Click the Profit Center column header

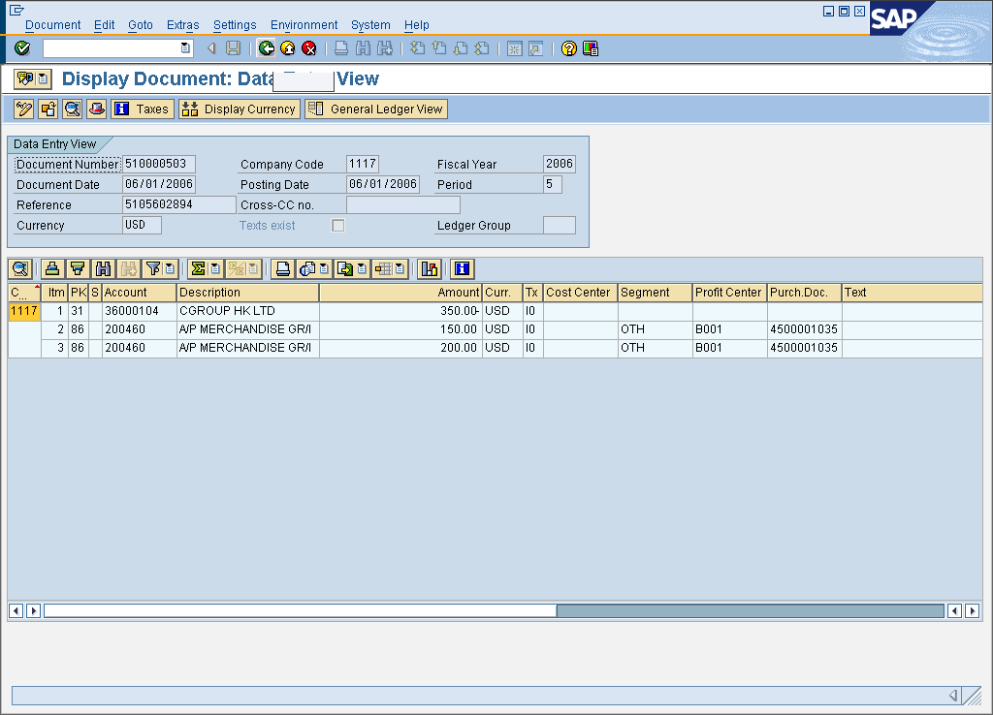click(x=729, y=293)
